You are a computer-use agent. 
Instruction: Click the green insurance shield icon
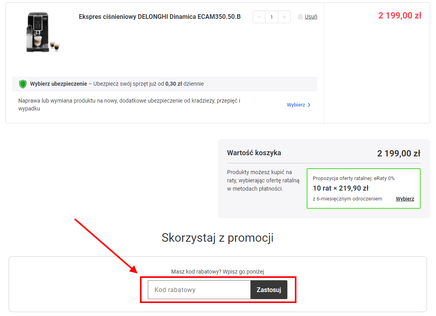[23, 84]
